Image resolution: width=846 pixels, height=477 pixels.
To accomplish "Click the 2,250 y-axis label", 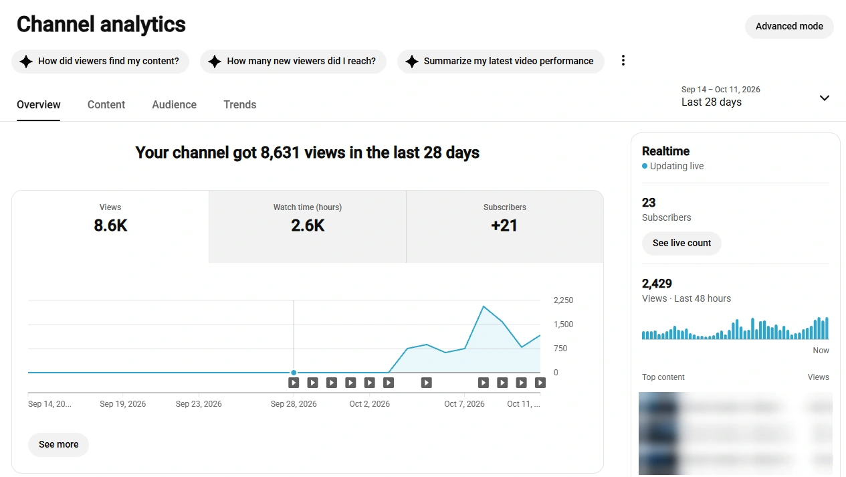I will pyautogui.click(x=563, y=300).
